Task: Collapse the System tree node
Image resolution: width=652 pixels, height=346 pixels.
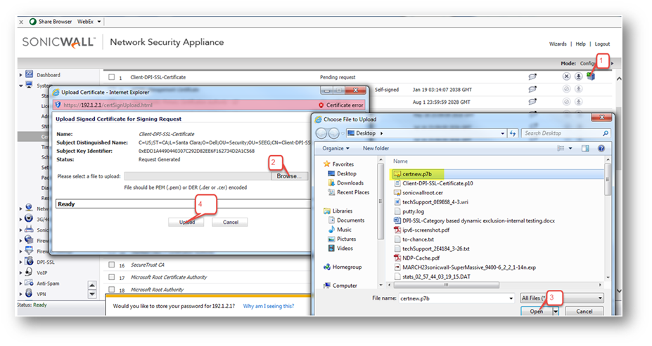Action: tap(21, 86)
